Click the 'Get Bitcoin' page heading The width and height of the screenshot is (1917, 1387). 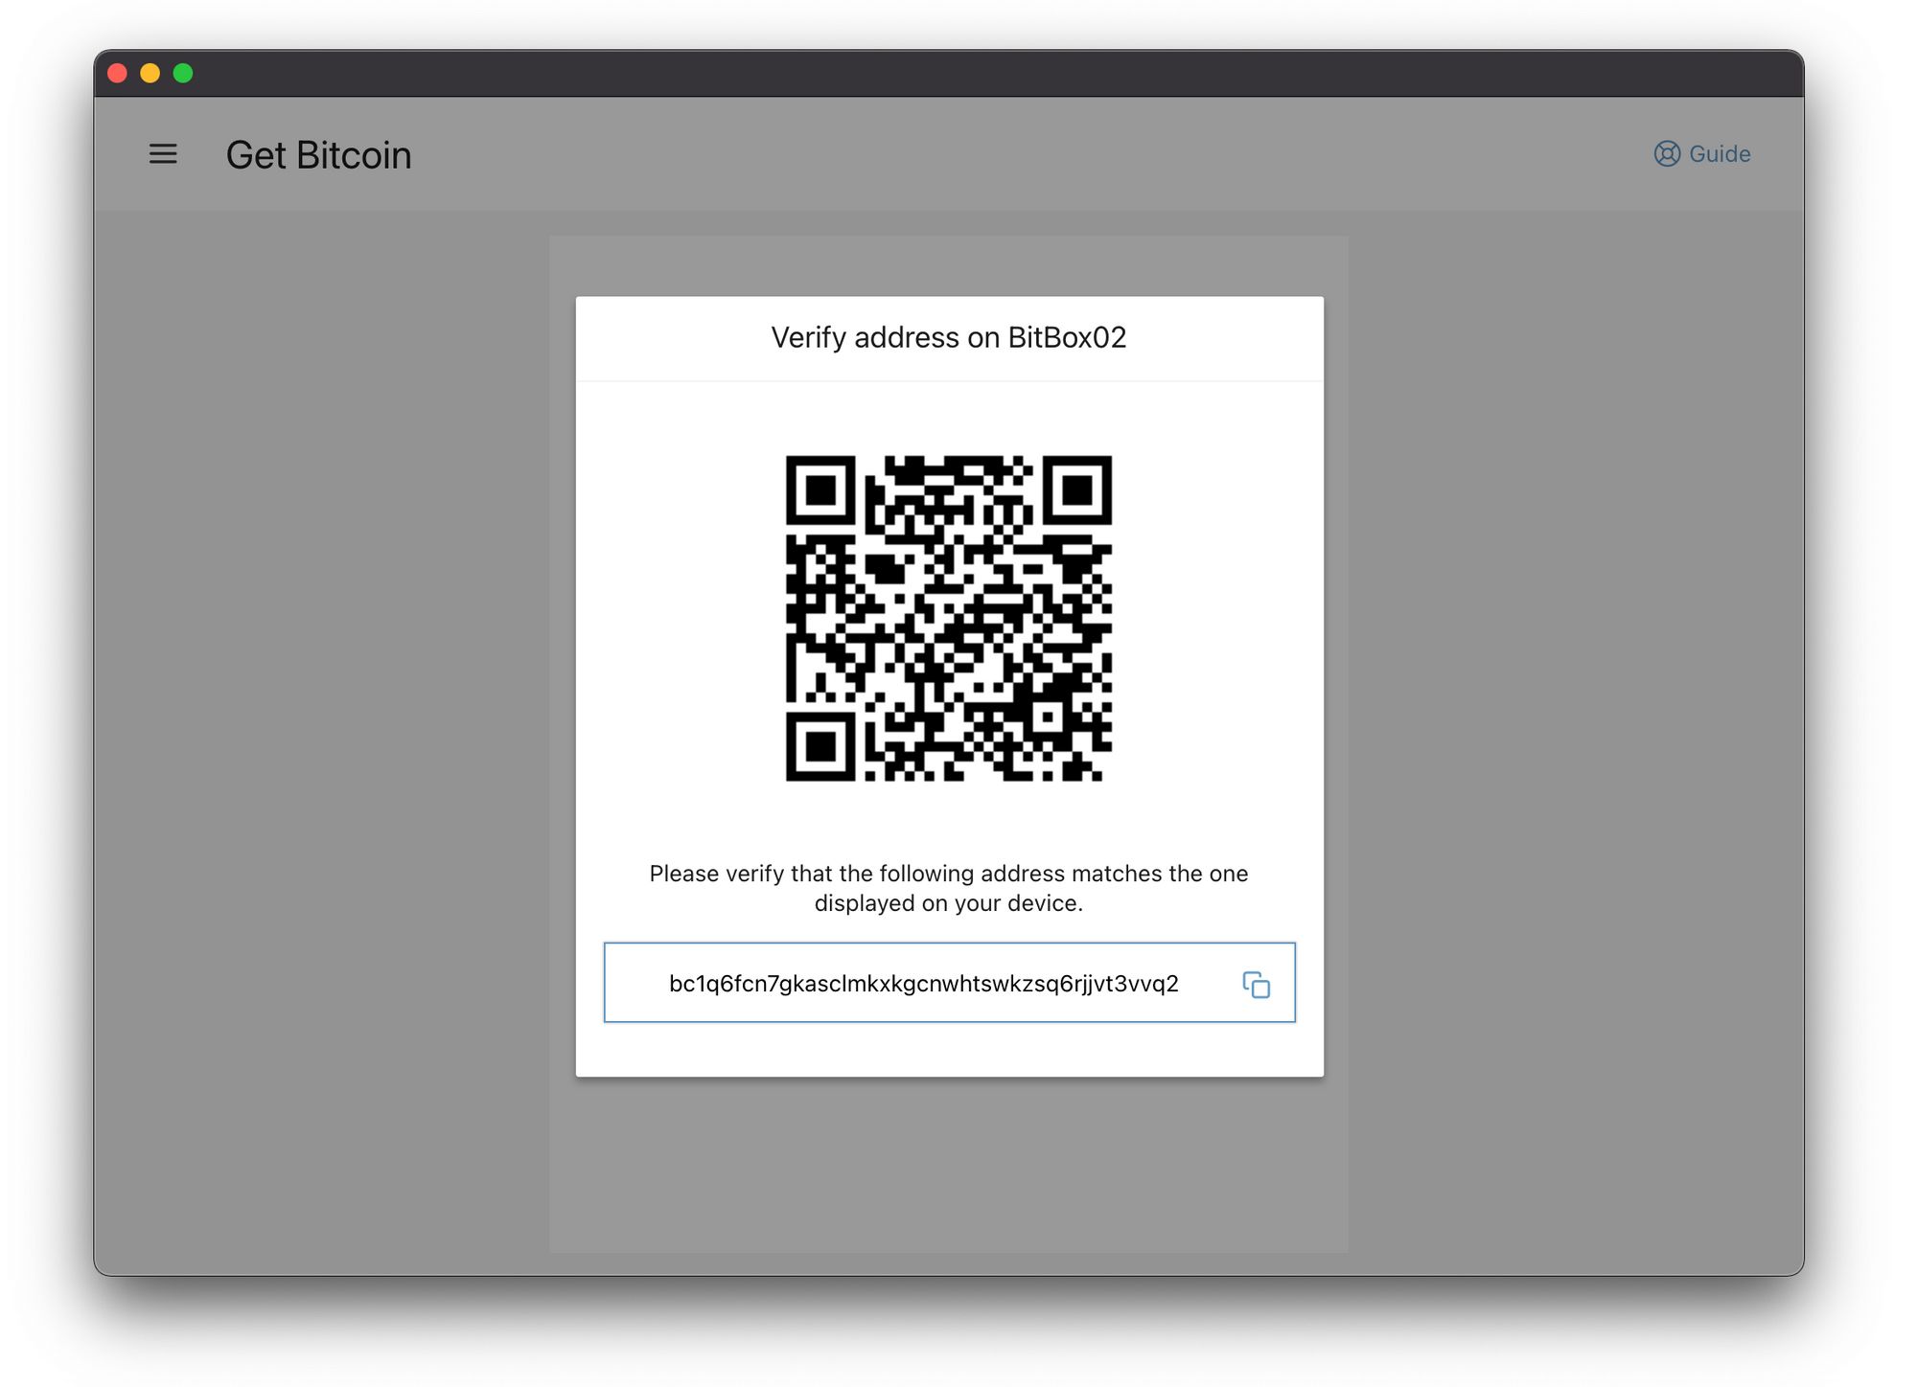[318, 155]
